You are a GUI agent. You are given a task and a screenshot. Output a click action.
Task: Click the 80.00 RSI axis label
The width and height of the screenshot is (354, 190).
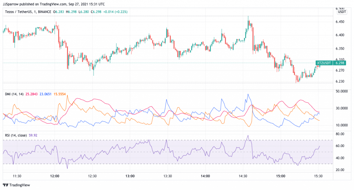tap(340, 134)
